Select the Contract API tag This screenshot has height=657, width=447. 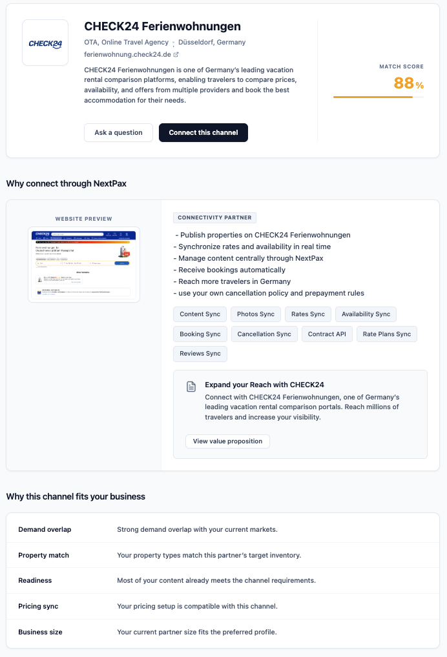click(327, 334)
